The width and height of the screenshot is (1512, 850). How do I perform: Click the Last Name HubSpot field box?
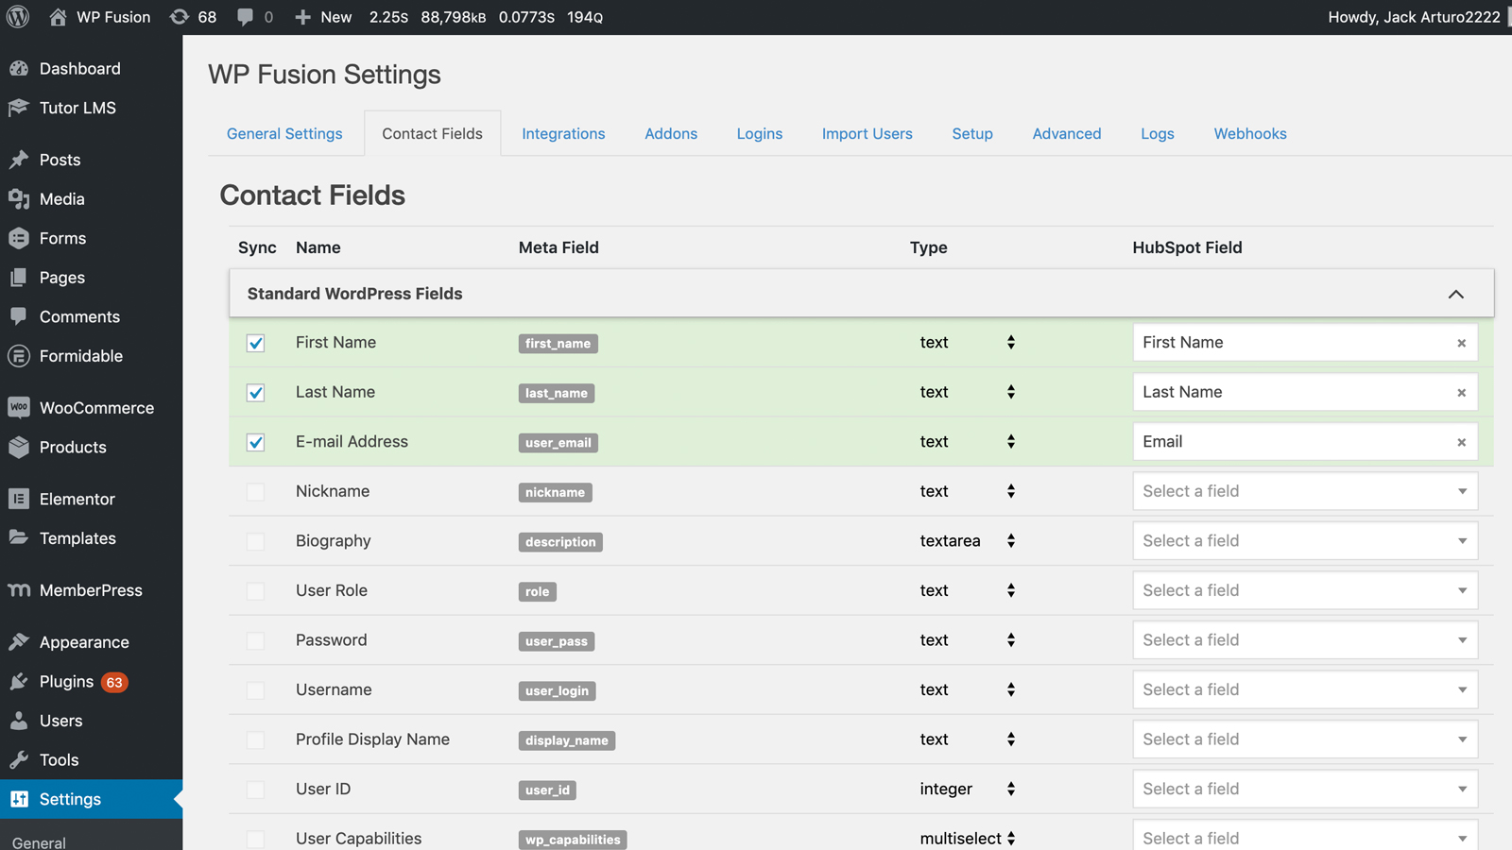coord(1290,392)
